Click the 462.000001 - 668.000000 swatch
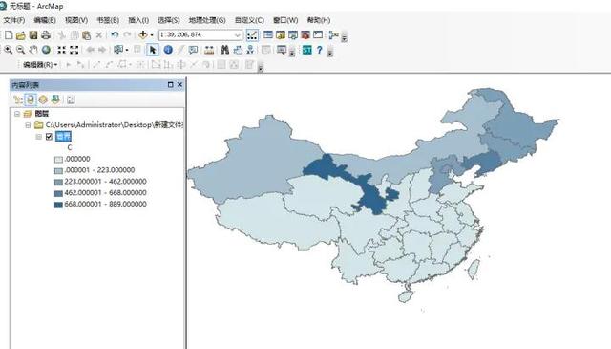Viewport: 611px width, 349px height. tap(58, 193)
